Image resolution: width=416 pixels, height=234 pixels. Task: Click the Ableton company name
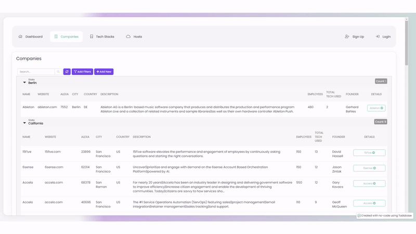(29, 107)
